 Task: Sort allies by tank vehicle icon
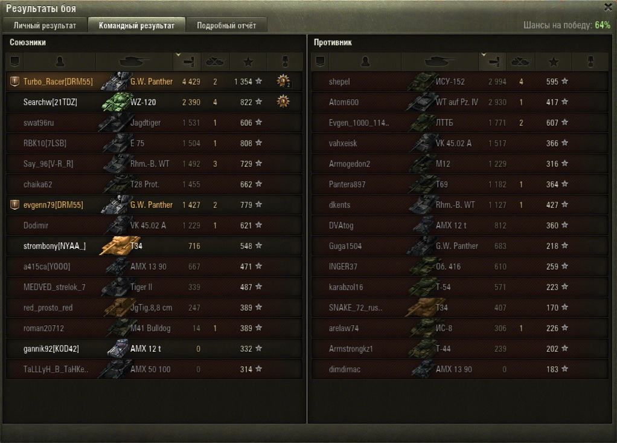[x=135, y=62]
